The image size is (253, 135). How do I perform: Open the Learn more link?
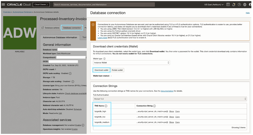click(102, 38)
